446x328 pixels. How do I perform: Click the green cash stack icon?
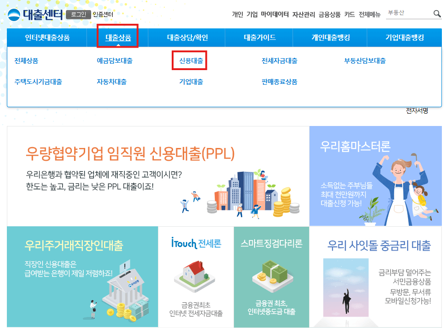[272, 276]
